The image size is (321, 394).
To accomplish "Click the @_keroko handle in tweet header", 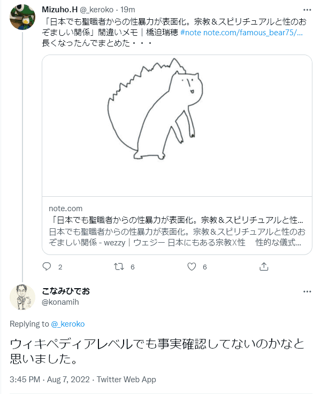I will [99, 9].
